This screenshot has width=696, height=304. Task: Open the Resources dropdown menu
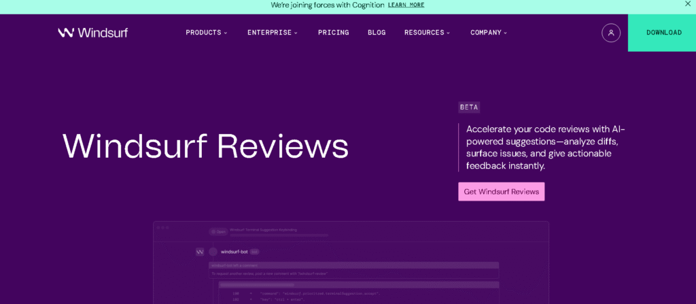pyautogui.click(x=427, y=33)
